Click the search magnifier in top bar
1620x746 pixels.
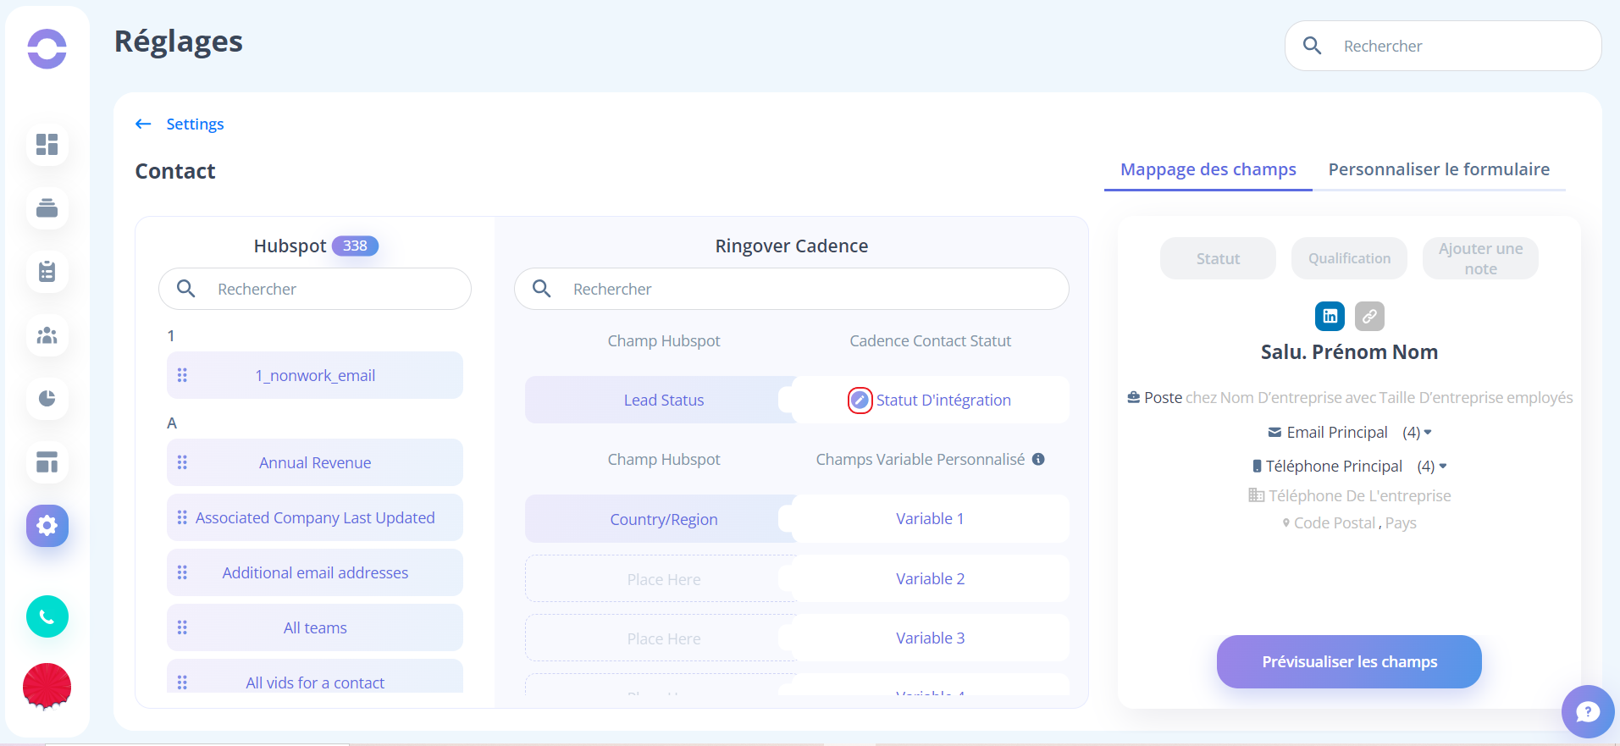tap(1312, 46)
